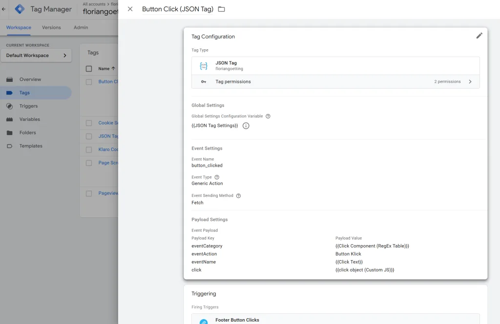Click the folder icon beside tag name
Image resolution: width=500 pixels, height=324 pixels.
click(x=221, y=9)
